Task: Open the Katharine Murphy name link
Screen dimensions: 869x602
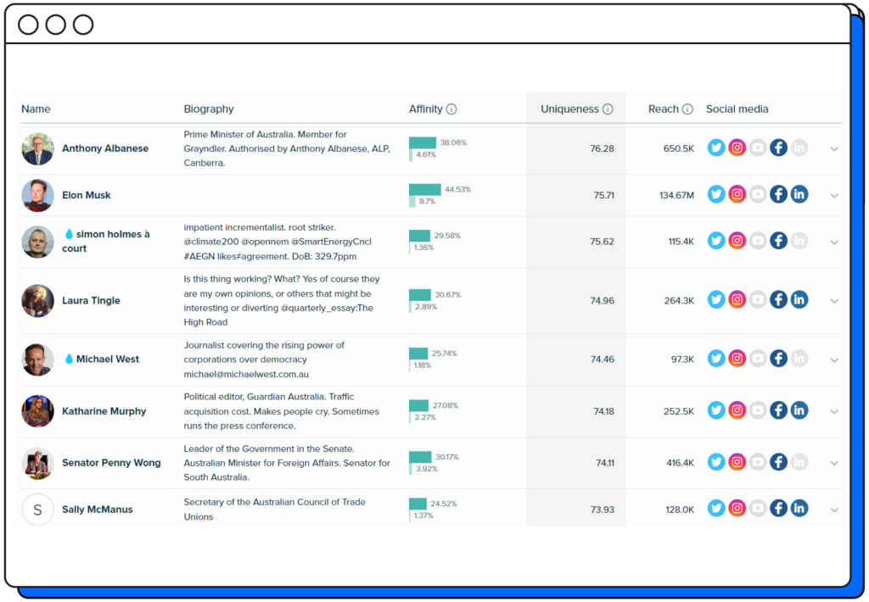Action: pyautogui.click(x=104, y=411)
